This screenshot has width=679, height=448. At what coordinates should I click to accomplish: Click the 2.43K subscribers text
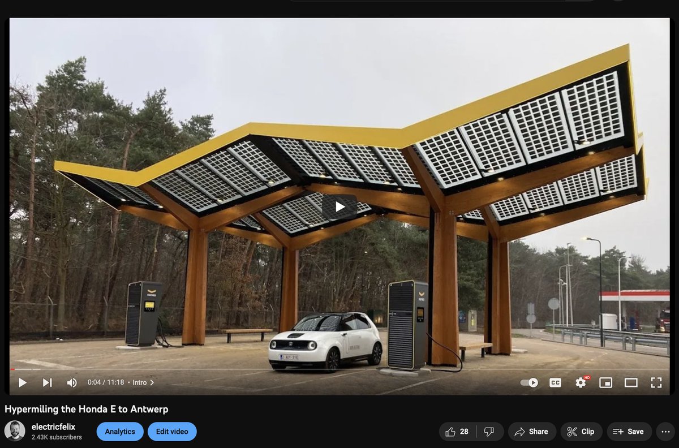57,437
